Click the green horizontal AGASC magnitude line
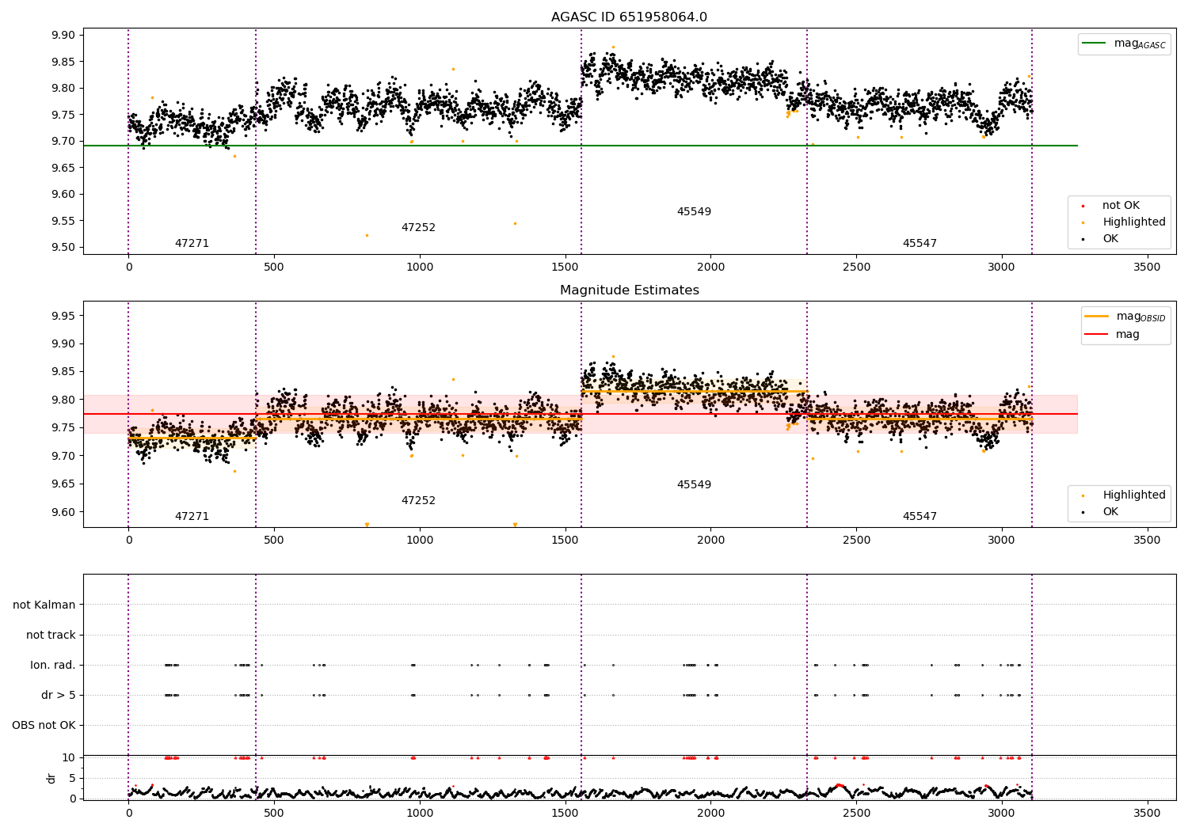1188x831 pixels. 580,146
